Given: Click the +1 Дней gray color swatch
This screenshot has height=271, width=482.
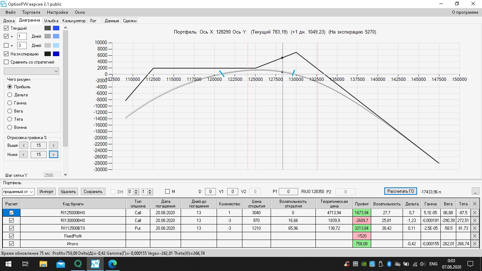Looking at the screenshot, I should [x=48, y=36].
